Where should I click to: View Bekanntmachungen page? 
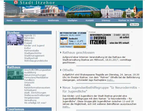click(35, 75)
